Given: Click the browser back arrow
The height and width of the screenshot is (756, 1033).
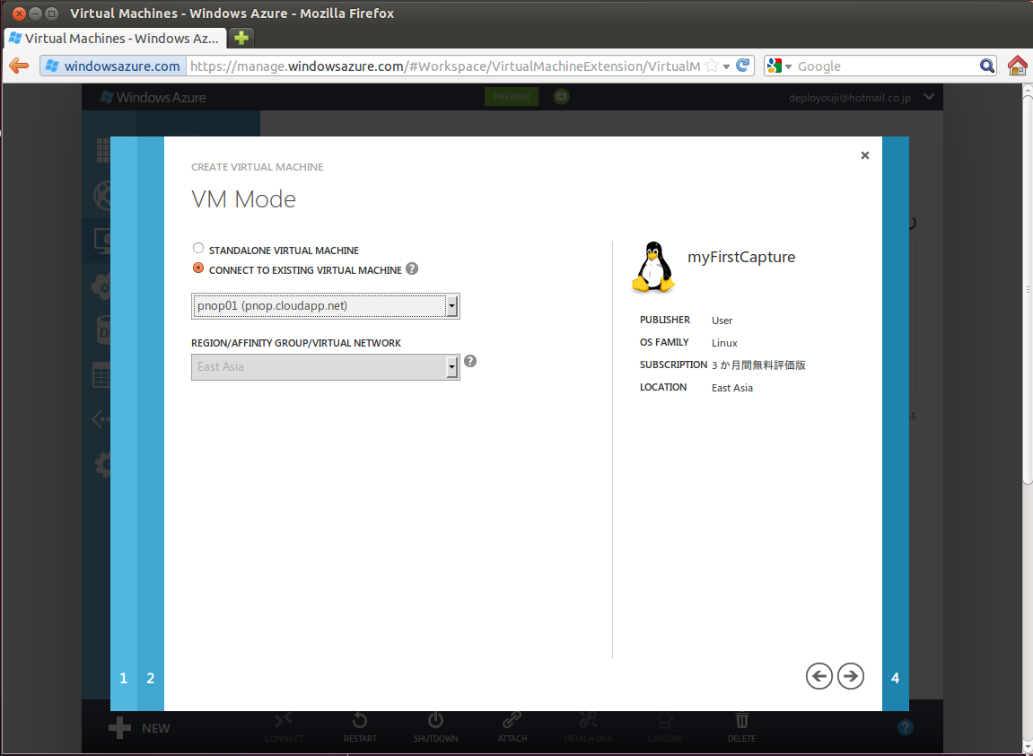Looking at the screenshot, I should pos(19,66).
